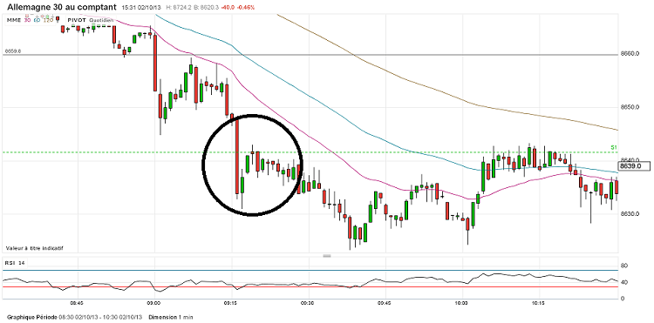Screen dimensions: 654x323
Task: Click the 08:45 time axis label
Action: pos(77,303)
